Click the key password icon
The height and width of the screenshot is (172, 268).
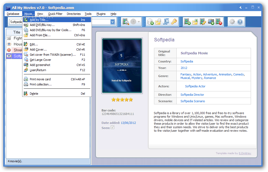[174, 22]
